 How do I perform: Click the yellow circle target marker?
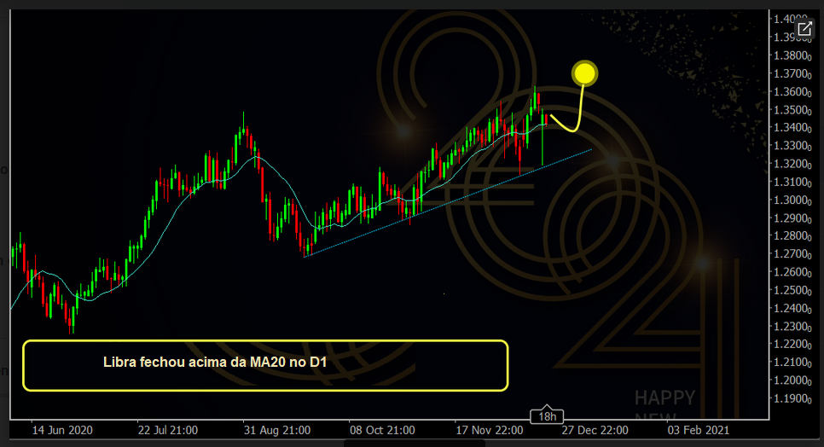click(x=584, y=73)
